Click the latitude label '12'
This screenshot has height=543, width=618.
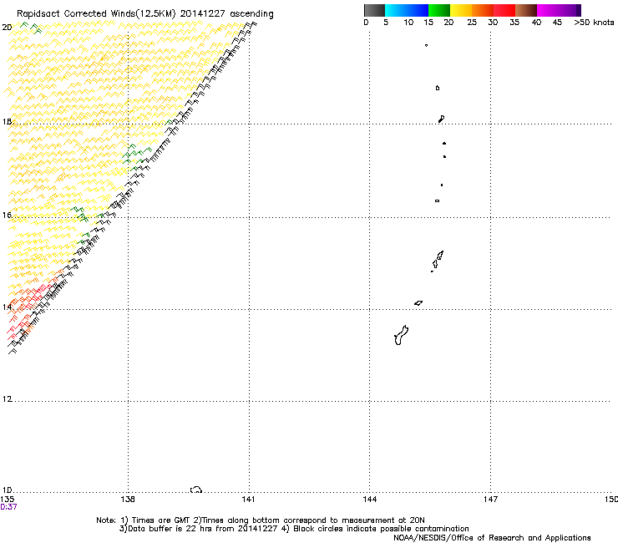tap(7, 399)
